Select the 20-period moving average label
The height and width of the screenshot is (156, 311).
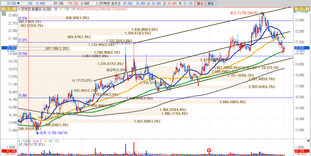(55, 9)
